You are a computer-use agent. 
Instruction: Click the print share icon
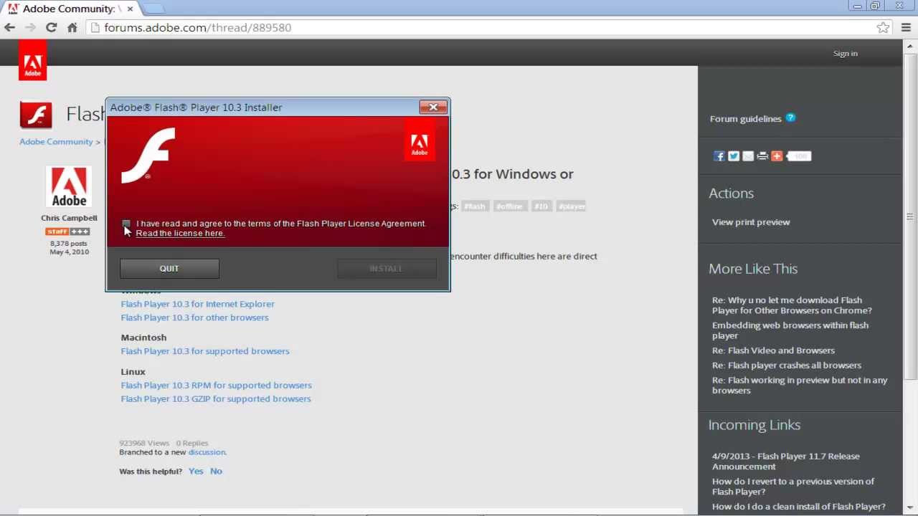tap(762, 156)
